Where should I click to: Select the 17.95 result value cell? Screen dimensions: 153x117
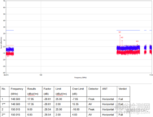[31, 99]
